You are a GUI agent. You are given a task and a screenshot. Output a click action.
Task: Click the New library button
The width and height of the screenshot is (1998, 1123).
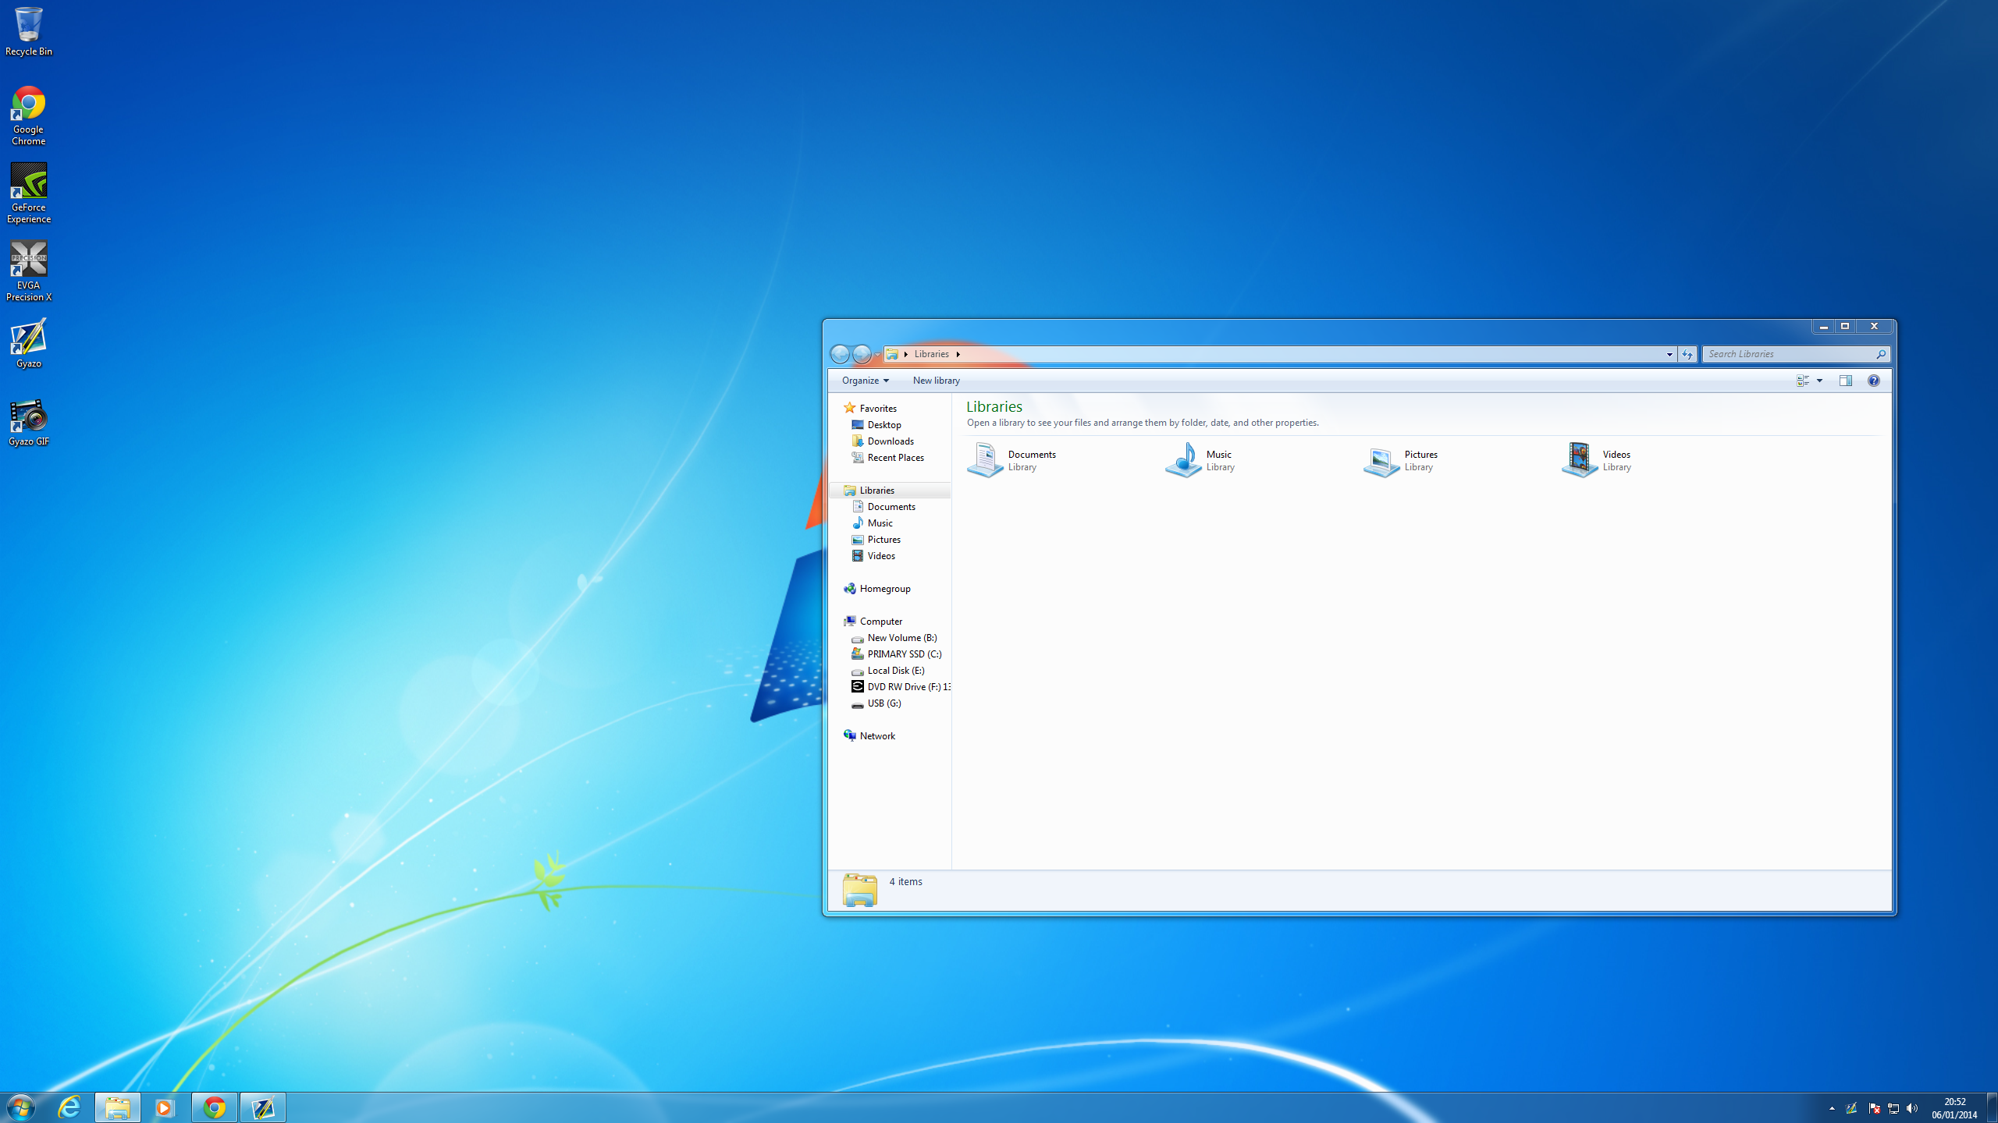[936, 381]
